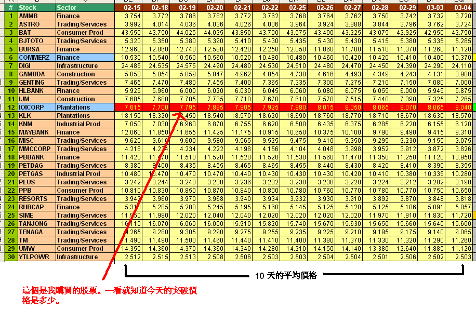Click GENTING's 7.000 price on 03-04
The image size is (476, 323).
pos(461,83)
